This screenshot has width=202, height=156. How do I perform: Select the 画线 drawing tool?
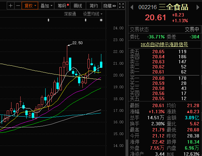click(x=78, y=6)
